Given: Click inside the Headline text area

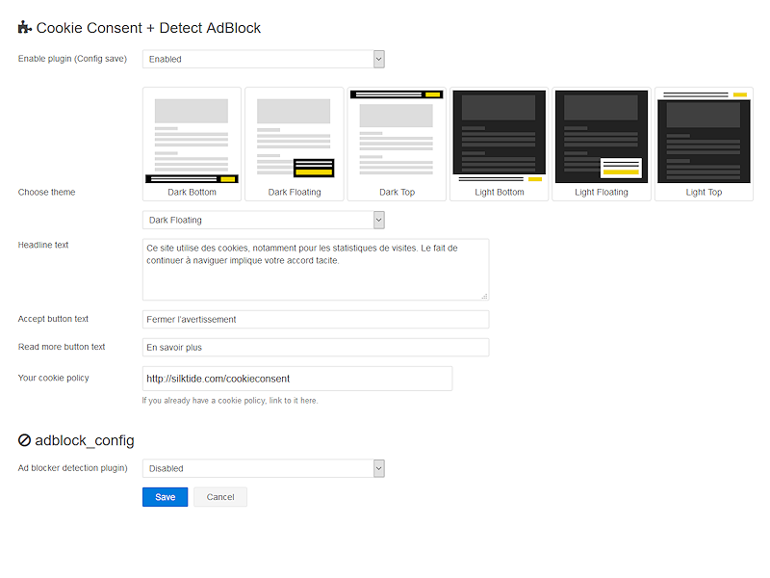Looking at the screenshot, I should 316,268.
